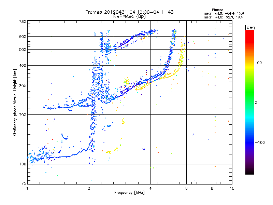Click the y-axis tick label '200'
Viewport: 273px width, 205px height.
(x=23, y=115)
